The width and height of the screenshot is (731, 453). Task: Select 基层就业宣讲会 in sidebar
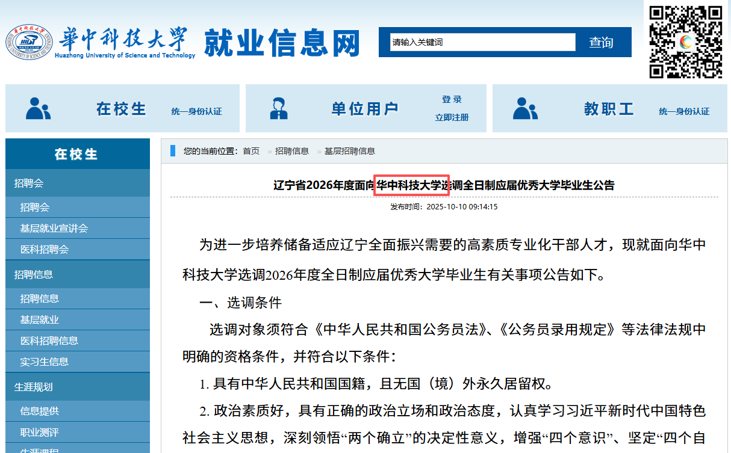(54, 228)
